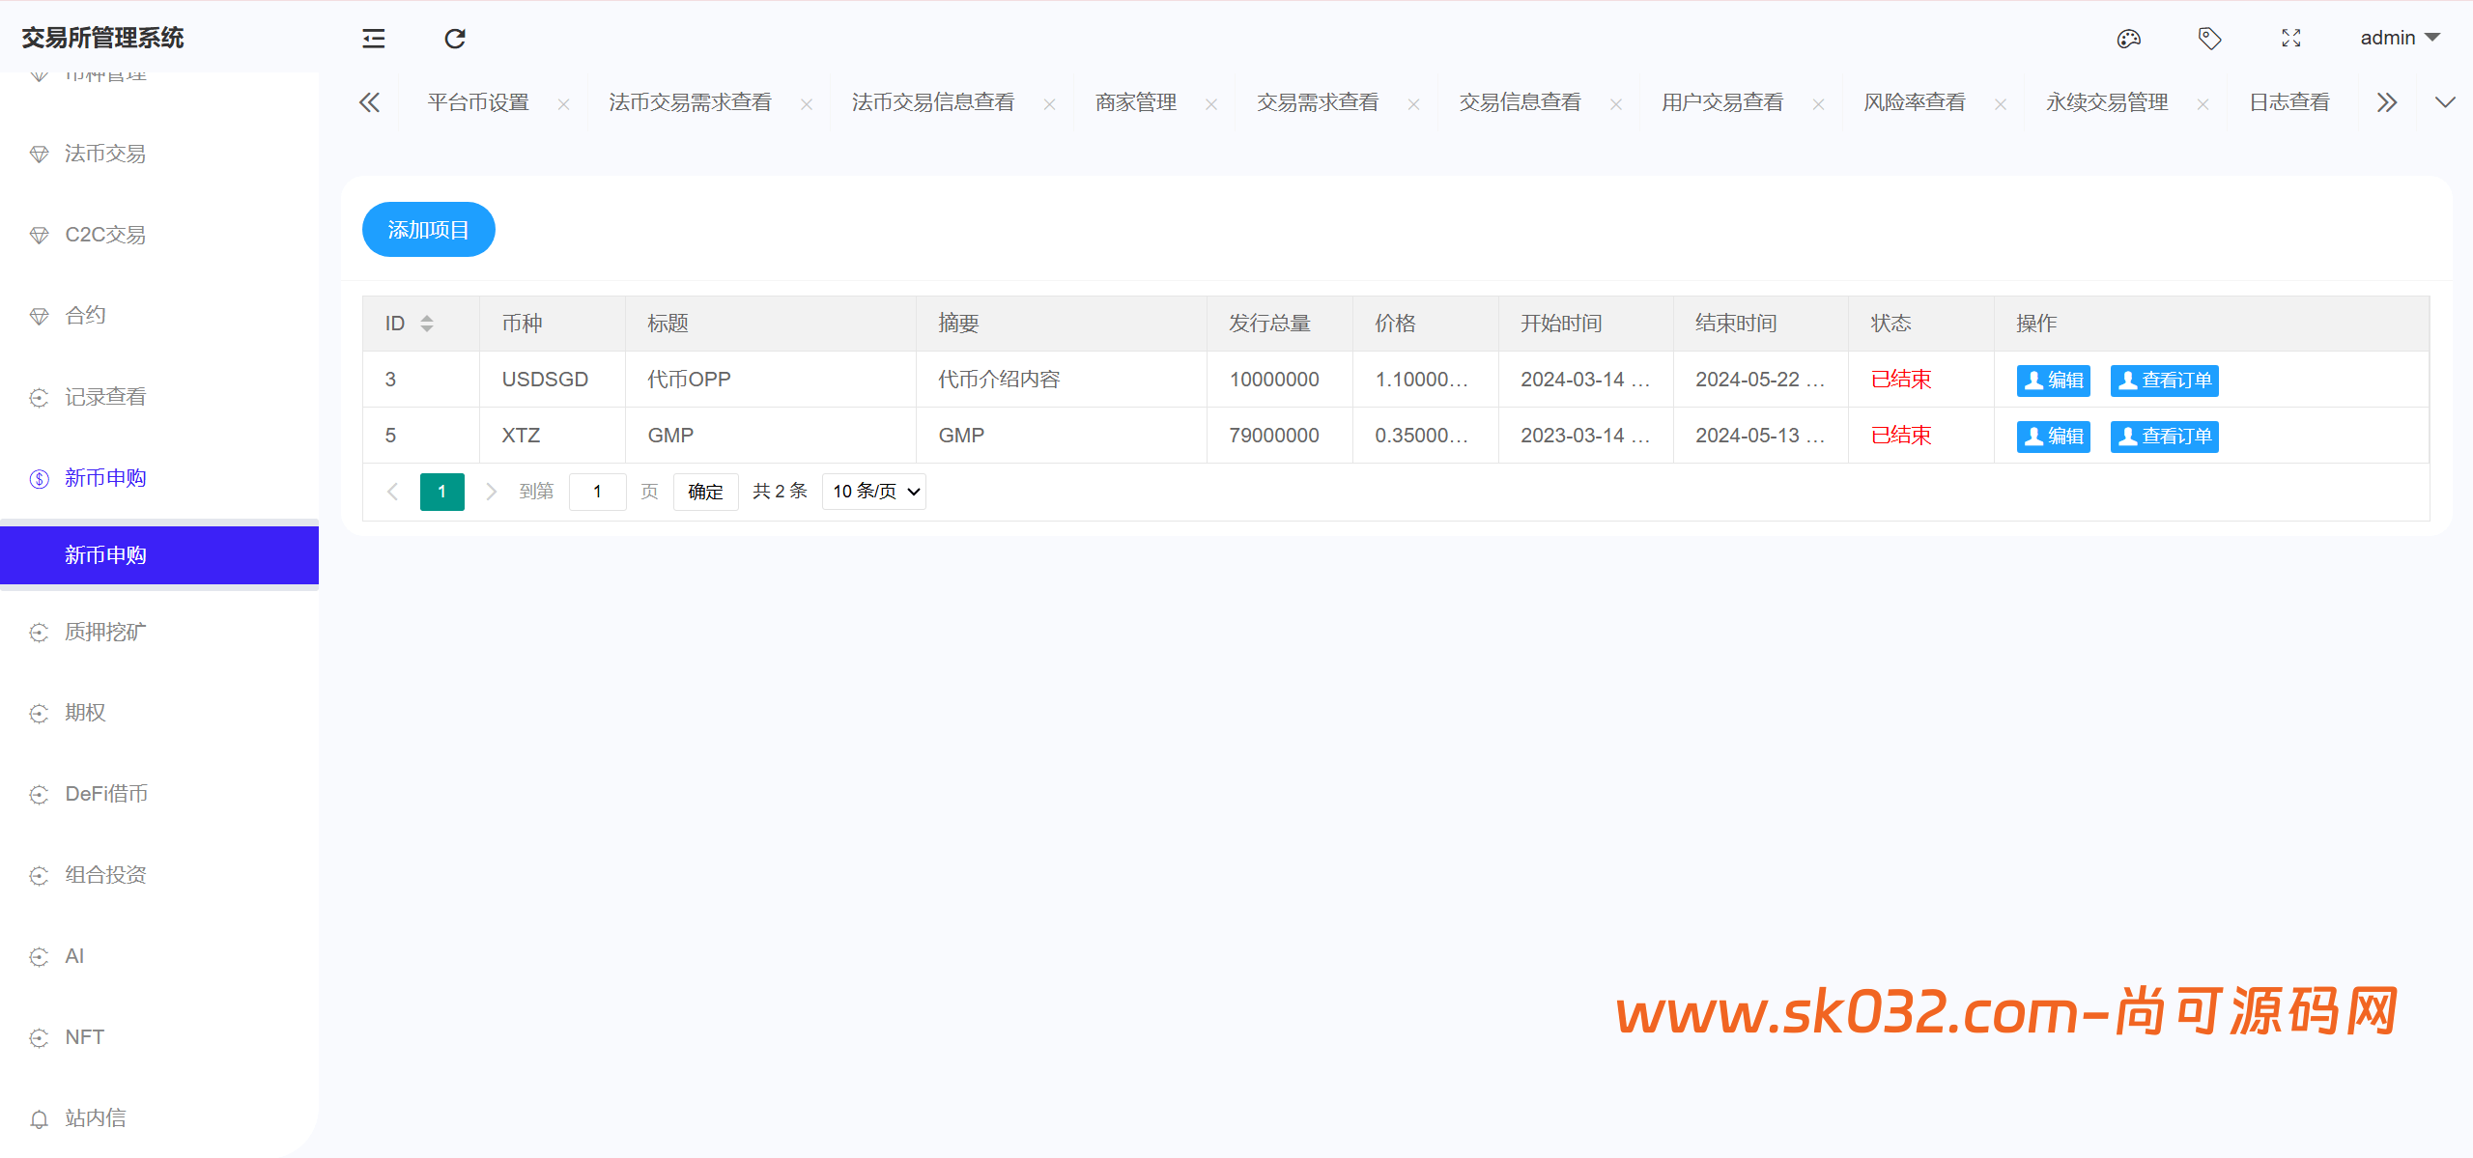Click the 添加项目 button

tap(428, 229)
